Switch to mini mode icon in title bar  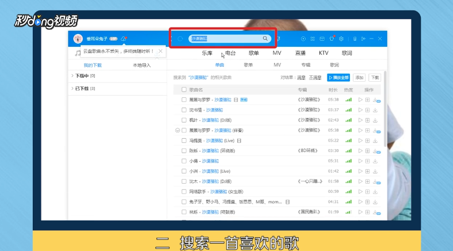click(x=363, y=39)
